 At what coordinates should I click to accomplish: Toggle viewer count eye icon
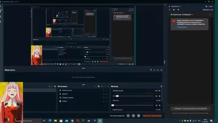[206, 6]
